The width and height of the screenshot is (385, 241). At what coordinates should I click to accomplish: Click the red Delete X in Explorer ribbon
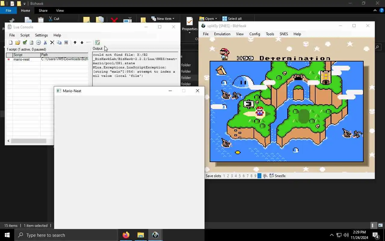click(114, 20)
